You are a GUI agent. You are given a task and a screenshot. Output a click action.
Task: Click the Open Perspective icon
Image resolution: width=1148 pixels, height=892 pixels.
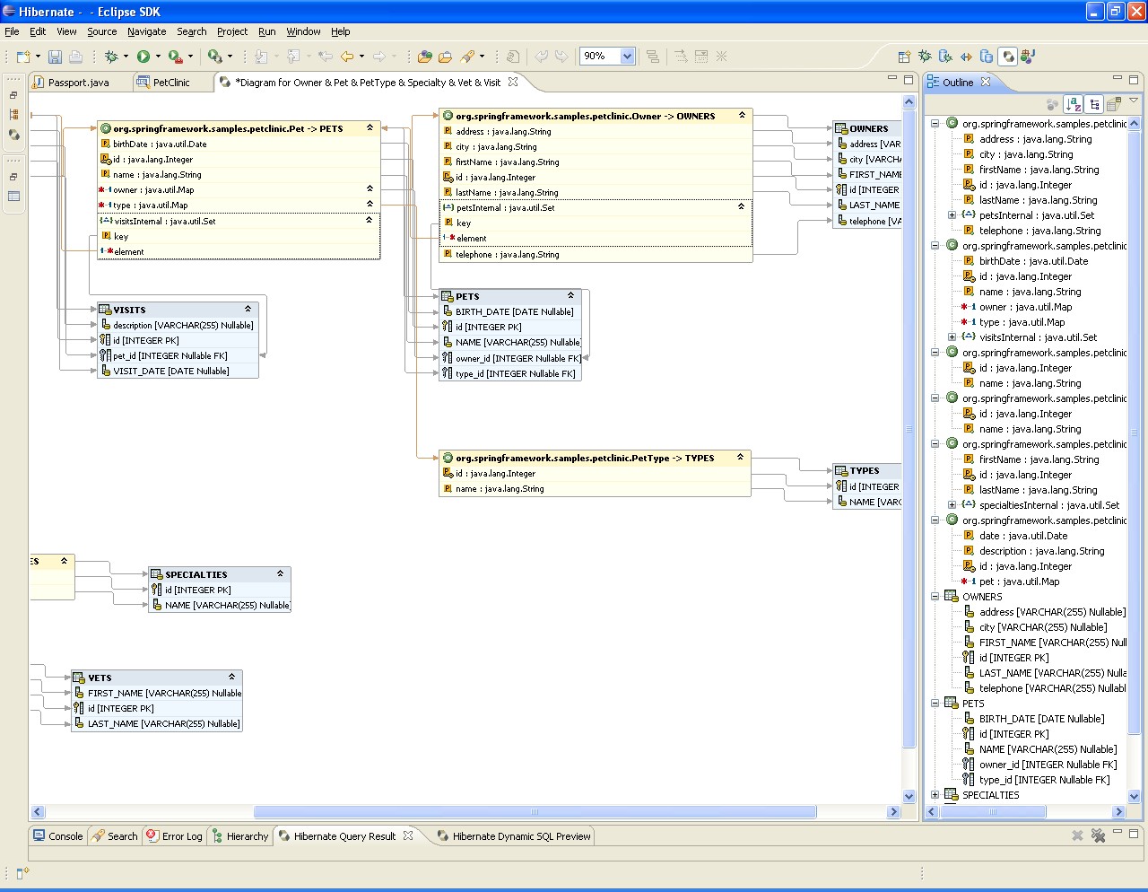coord(904,57)
